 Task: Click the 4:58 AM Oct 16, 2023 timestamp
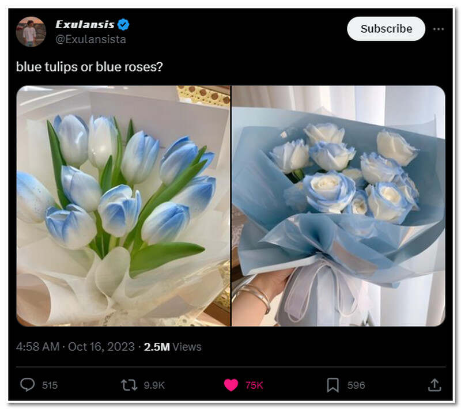coord(75,347)
